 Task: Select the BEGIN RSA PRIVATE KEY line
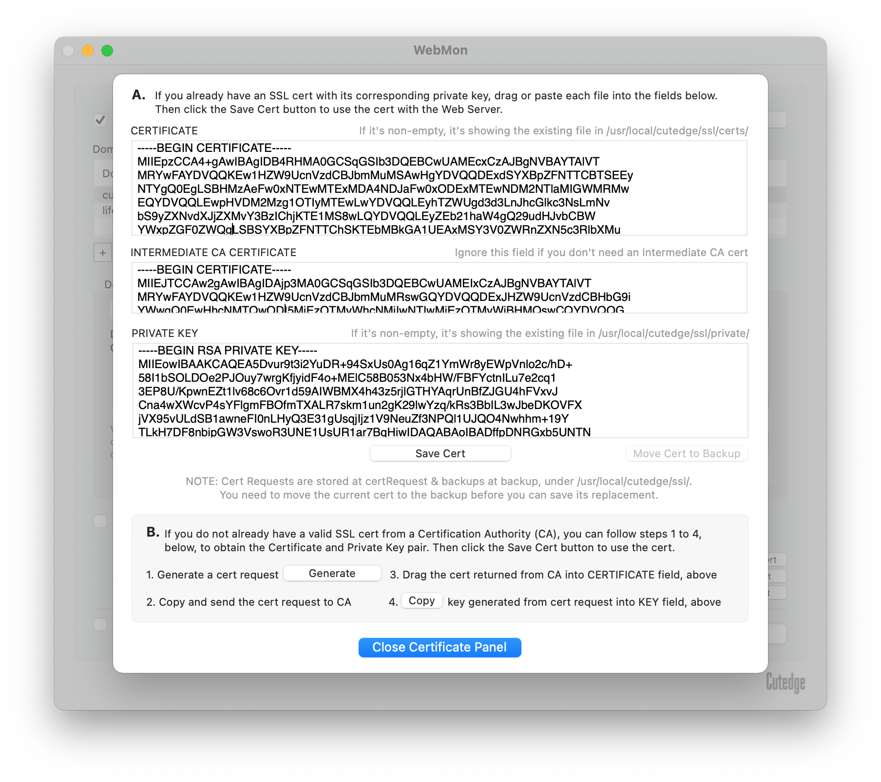[228, 351]
